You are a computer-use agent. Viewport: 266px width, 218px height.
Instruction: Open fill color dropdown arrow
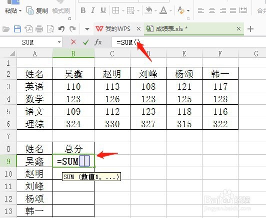point(155,10)
